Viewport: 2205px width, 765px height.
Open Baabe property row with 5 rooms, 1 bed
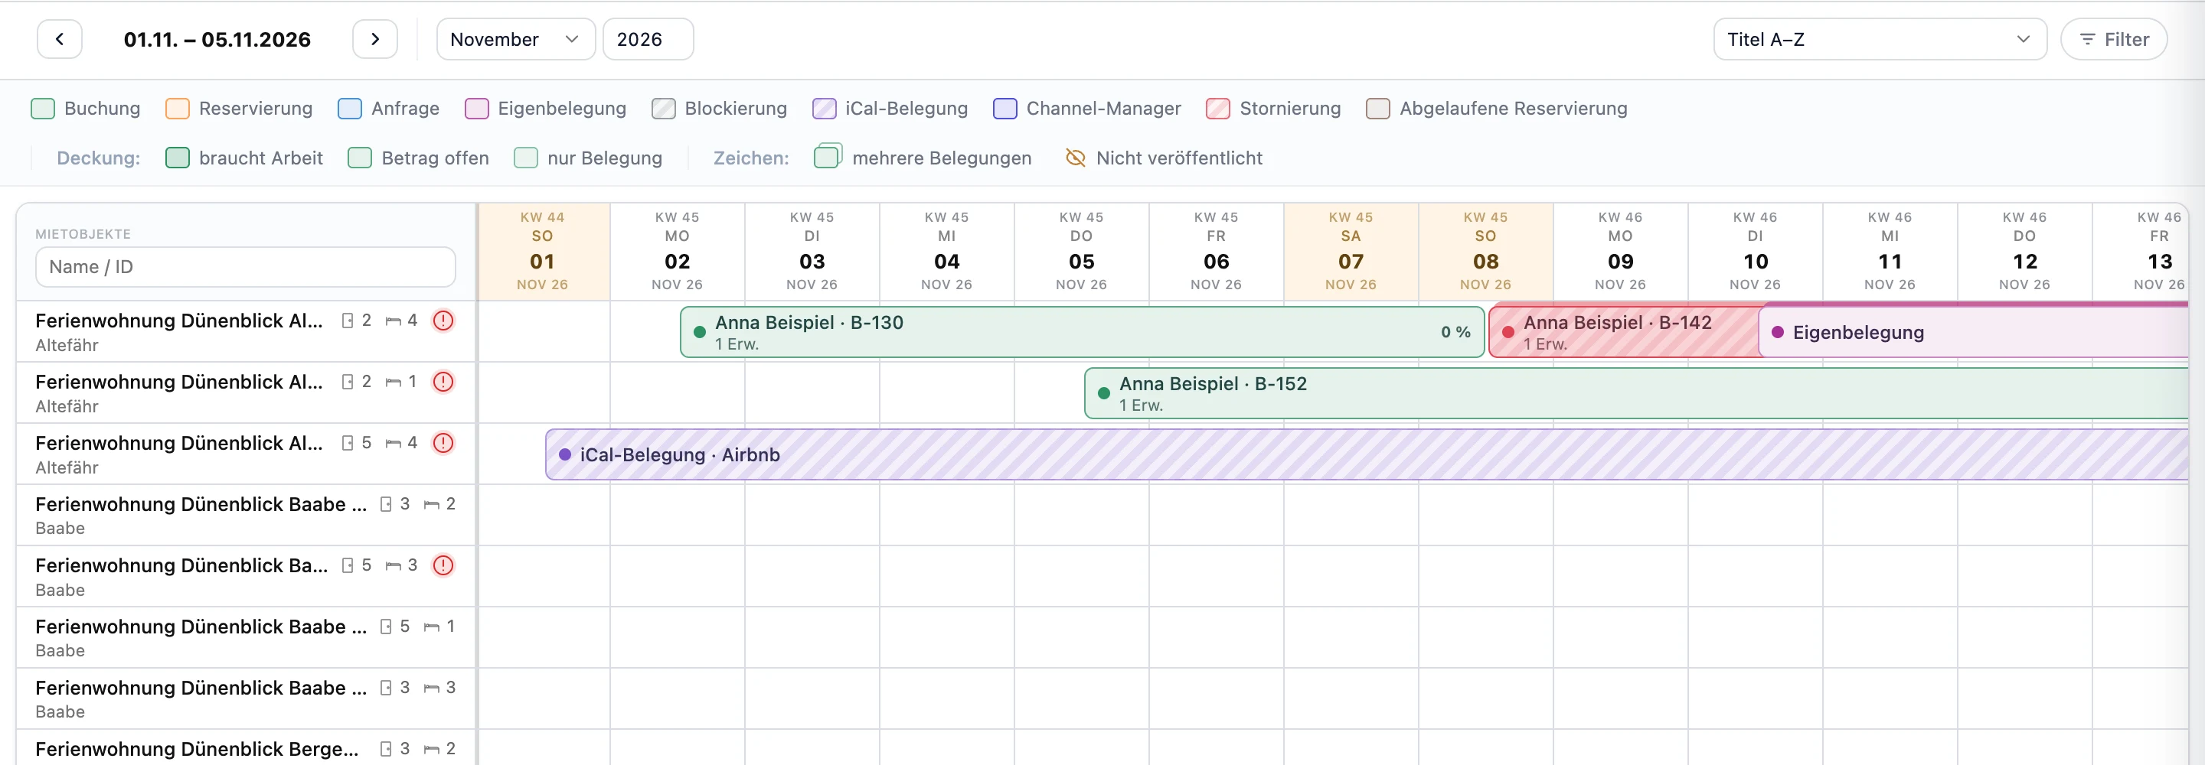click(246, 637)
